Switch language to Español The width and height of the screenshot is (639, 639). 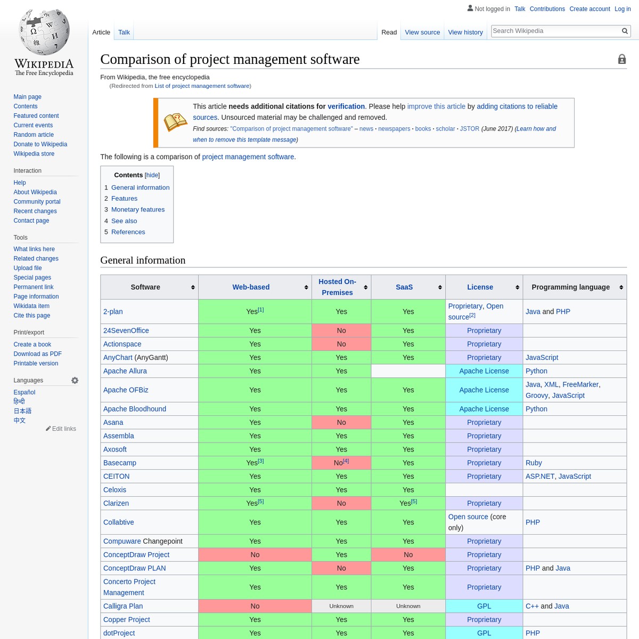24,392
